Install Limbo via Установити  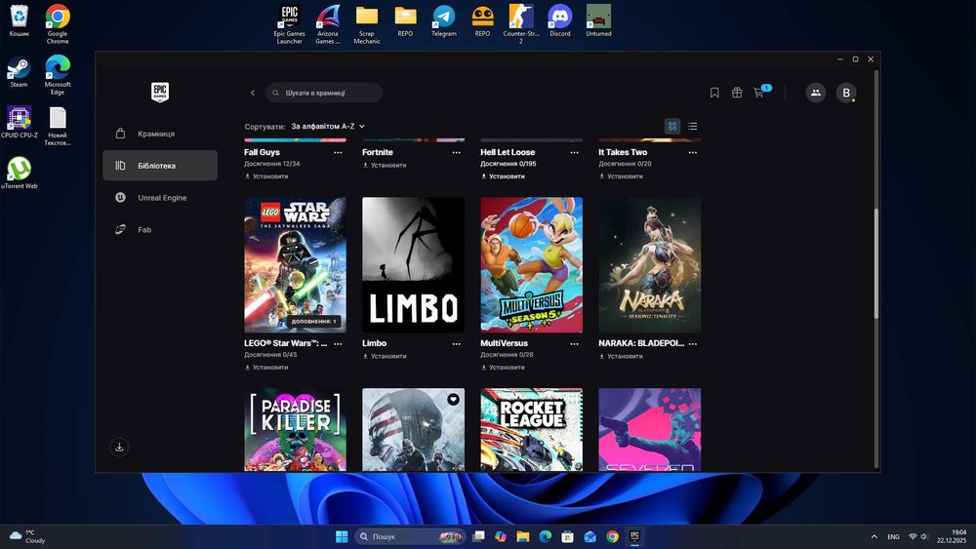385,356
